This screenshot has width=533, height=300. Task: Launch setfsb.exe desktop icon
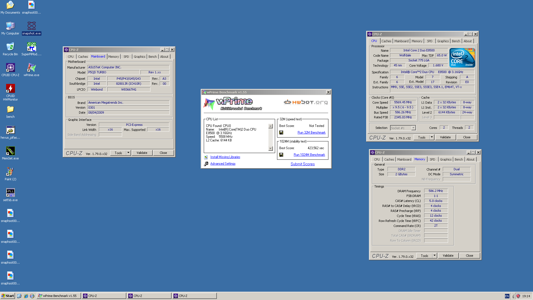[x=10, y=195]
